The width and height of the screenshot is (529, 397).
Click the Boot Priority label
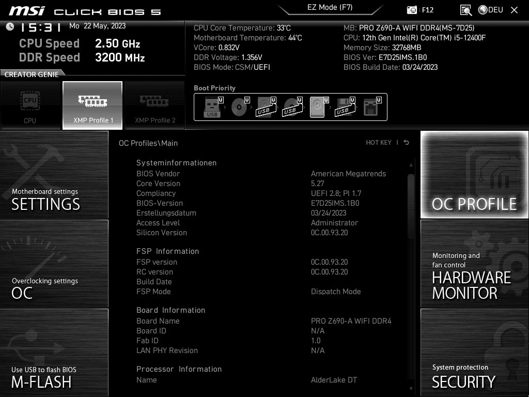click(214, 88)
